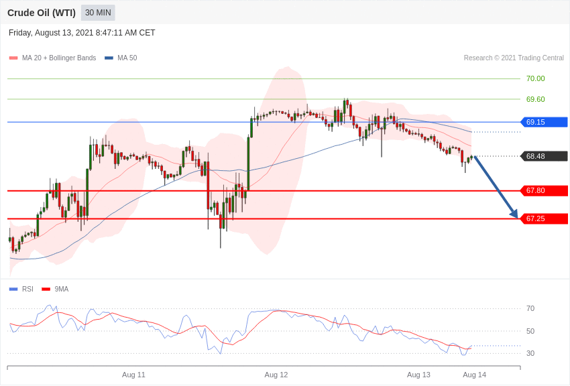
Task: Click the Aug 13 date axis label
Action: (418, 375)
